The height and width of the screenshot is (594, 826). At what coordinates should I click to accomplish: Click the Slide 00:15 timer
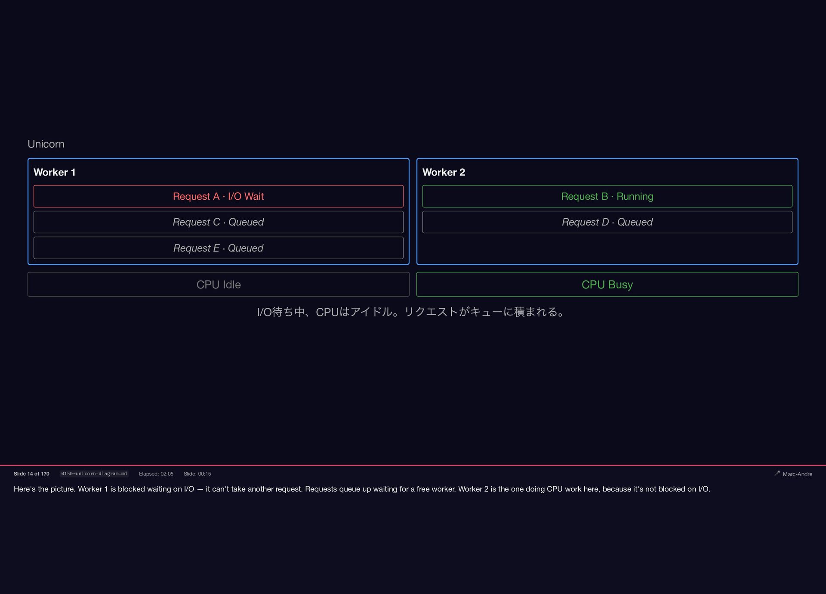point(197,473)
